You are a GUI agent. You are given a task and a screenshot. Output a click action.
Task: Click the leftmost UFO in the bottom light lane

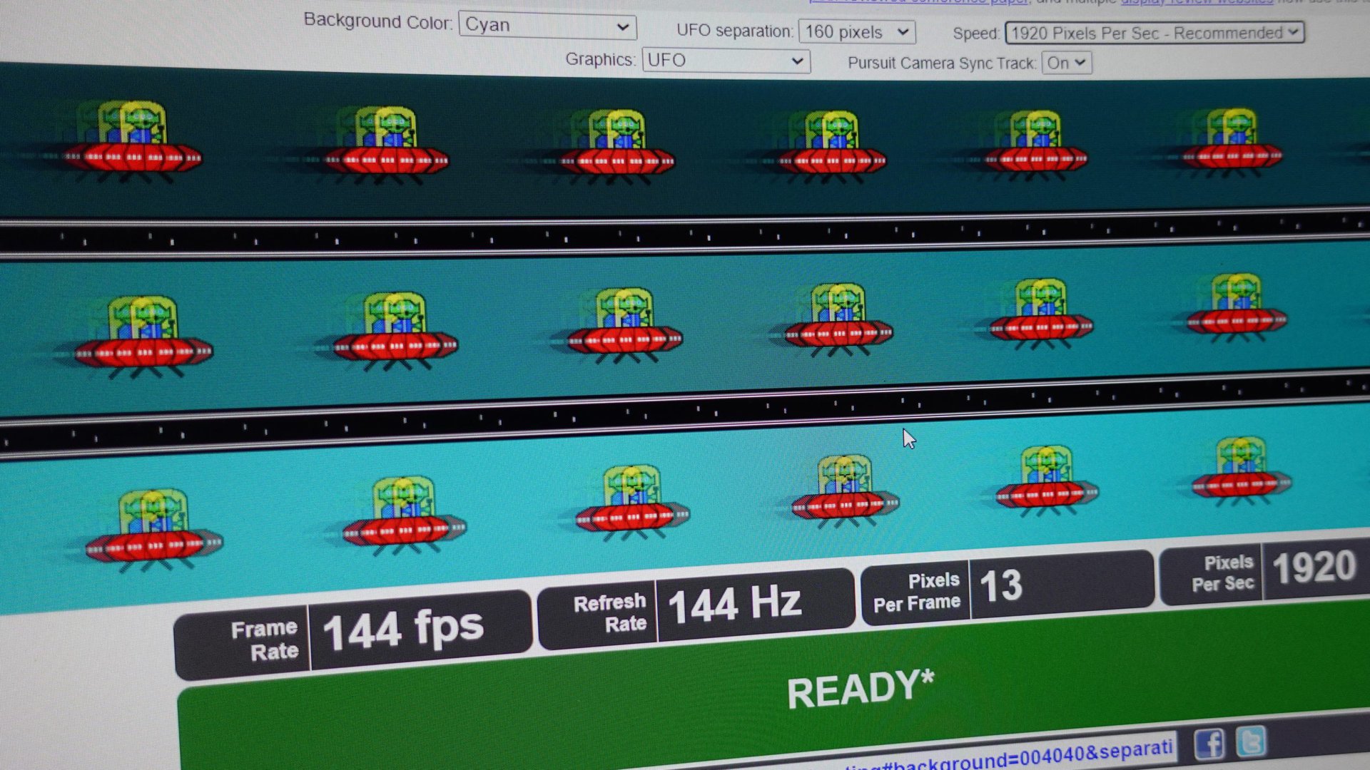153,529
